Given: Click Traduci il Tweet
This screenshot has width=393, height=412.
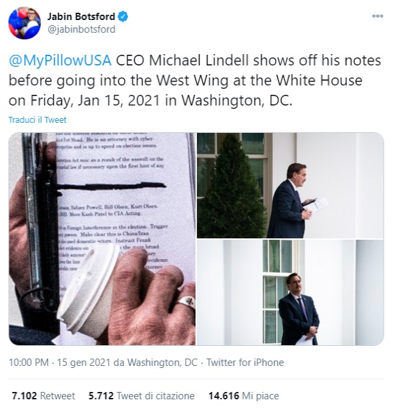Looking at the screenshot, I should [x=37, y=120].
